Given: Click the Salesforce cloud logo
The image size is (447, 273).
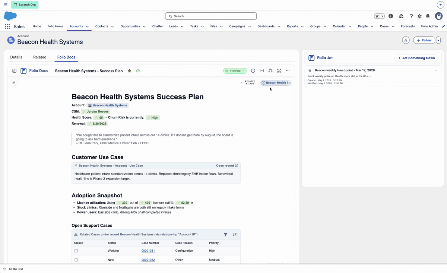Looking at the screenshot, I should [x=10, y=16].
